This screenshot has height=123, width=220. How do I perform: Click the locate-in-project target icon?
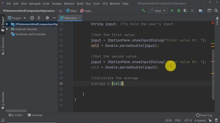point(32,18)
